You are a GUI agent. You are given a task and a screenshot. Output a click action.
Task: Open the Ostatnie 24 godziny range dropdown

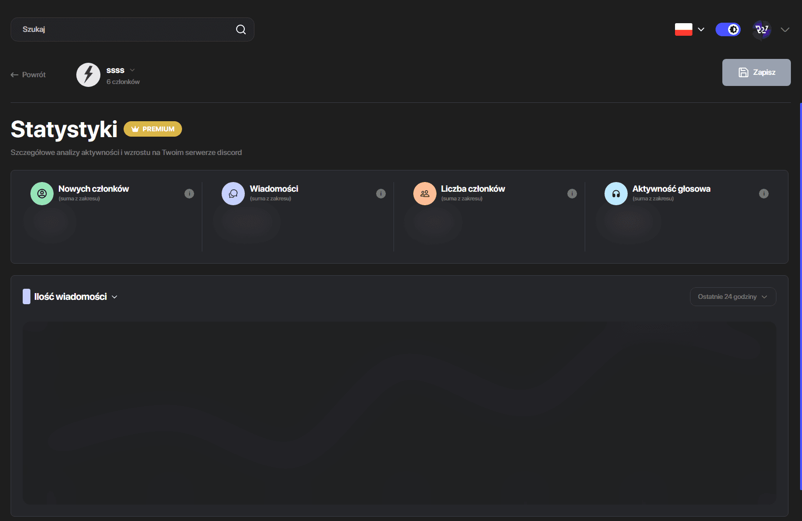coord(733,297)
